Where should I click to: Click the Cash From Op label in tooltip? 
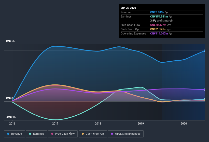click(x=130, y=29)
